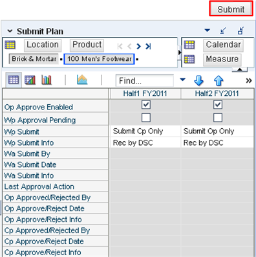The height and width of the screenshot is (257, 256).
Task: Click Rec by DSC under Half2
Action: [217, 142]
